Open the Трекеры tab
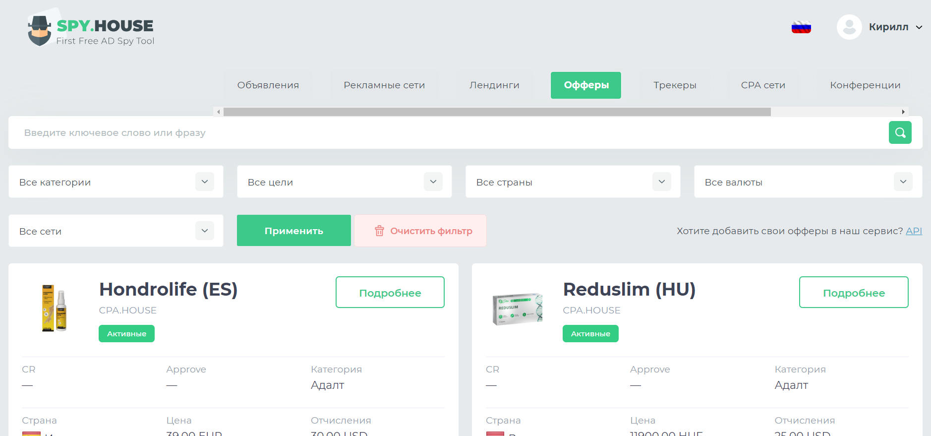Image resolution: width=931 pixels, height=436 pixels. pyautogui.click(x=675, y=85)
